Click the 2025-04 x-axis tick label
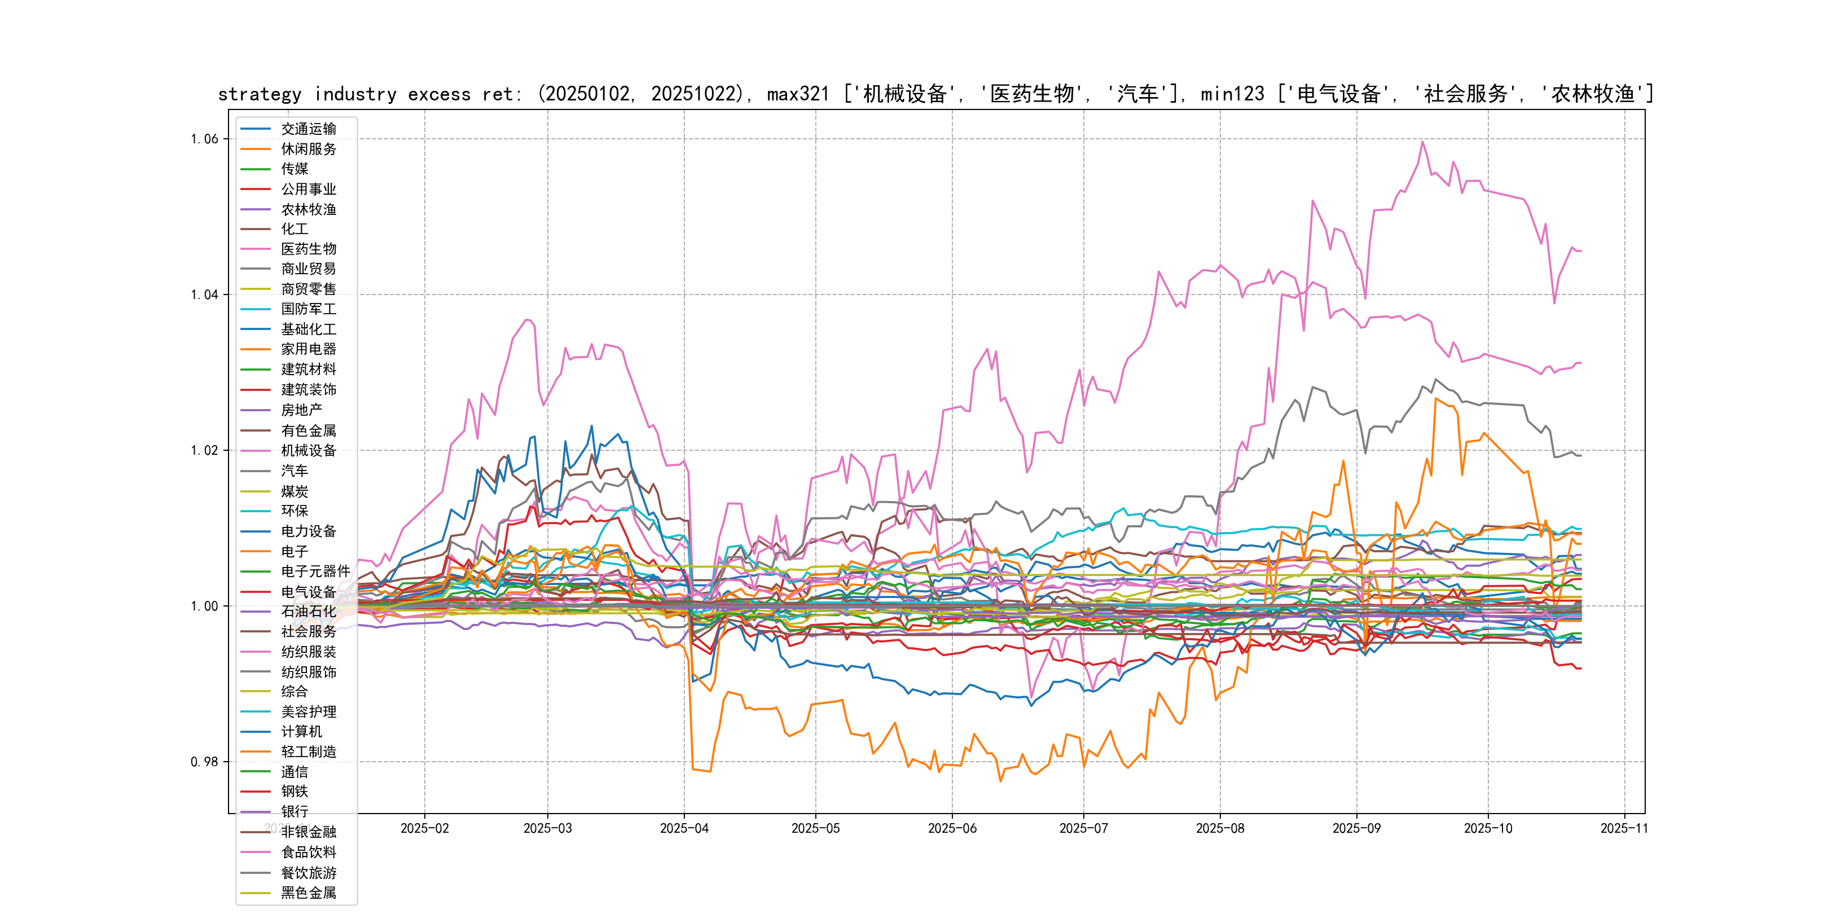 coord(684,828)
